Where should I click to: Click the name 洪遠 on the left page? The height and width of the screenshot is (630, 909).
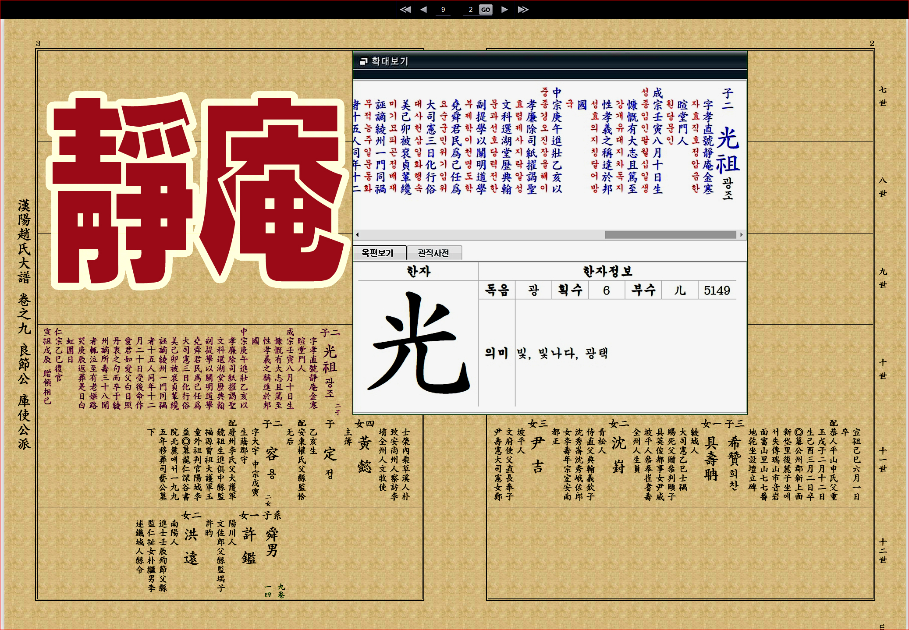(191, 546)
